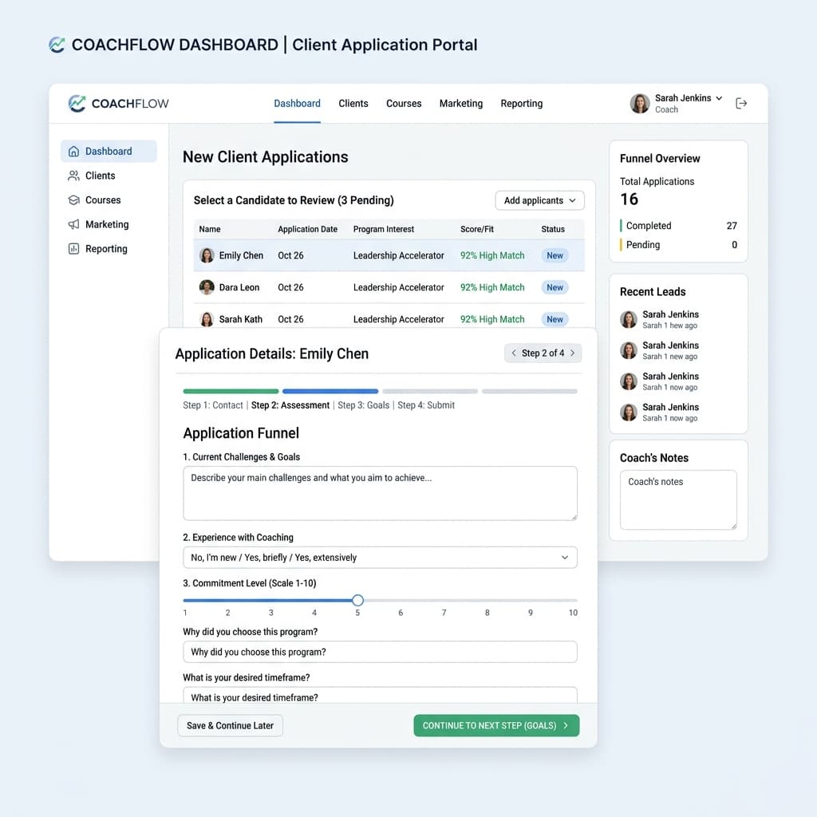
Task: Select Dara Leon's application row
Action: click(389, 287)
